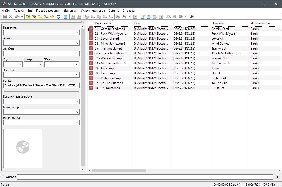Expand the Жанр combo box
Viewport: 282px width, 187px height.
click(77, 64)
